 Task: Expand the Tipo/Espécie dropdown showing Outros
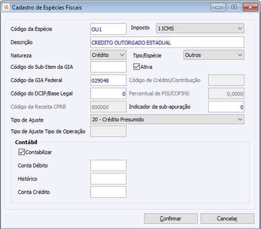click(x=213, y=55)
